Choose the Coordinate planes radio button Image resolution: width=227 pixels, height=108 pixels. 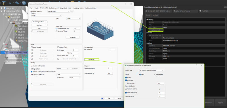coord(155,75)
